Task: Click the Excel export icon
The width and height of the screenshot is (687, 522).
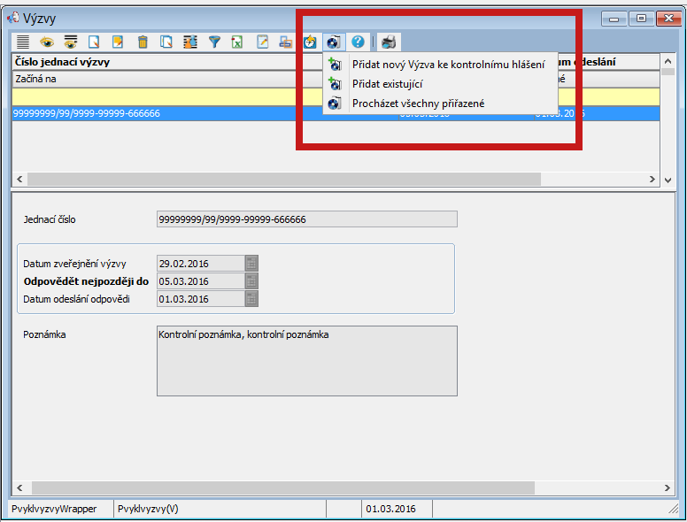Action: [238, 42]
